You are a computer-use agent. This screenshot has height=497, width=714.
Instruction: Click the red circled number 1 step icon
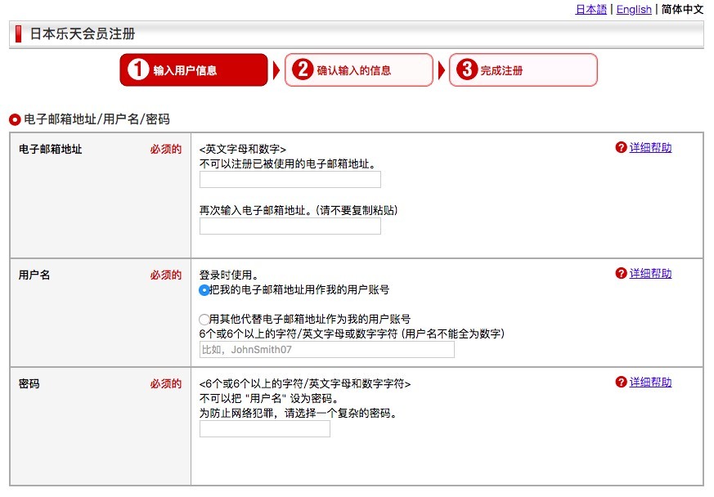(137, 70)
